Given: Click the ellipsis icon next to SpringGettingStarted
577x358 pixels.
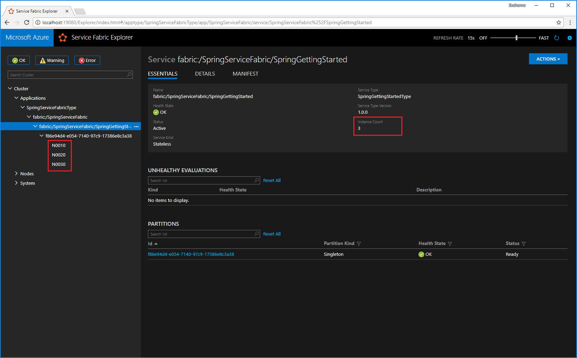Looking at the screenshot, I should (x=136, y=126).
